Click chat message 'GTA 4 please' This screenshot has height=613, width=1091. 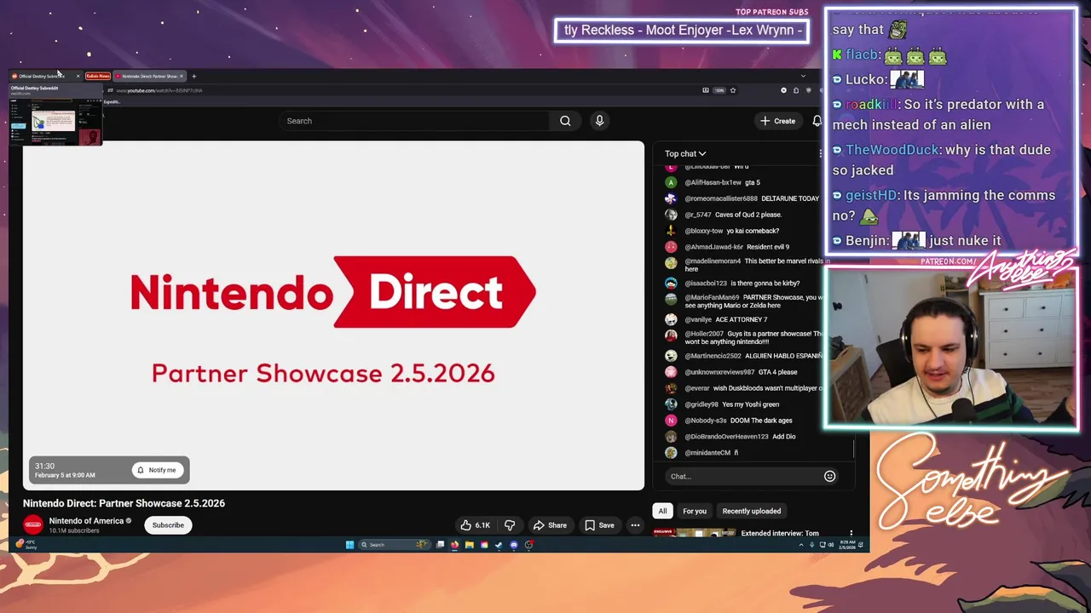point(777,372)
